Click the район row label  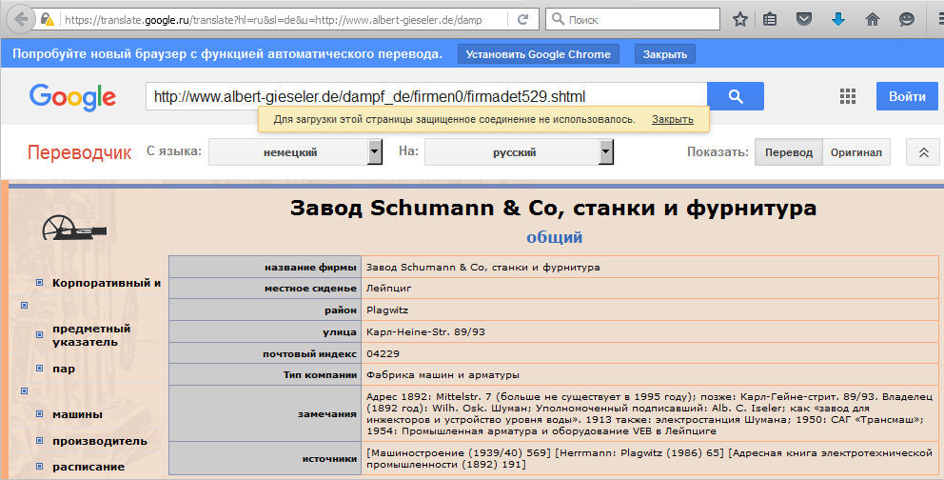click(341, 310)
